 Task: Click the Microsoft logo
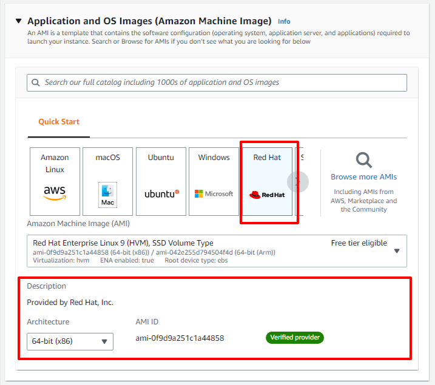tap(214, 194)
